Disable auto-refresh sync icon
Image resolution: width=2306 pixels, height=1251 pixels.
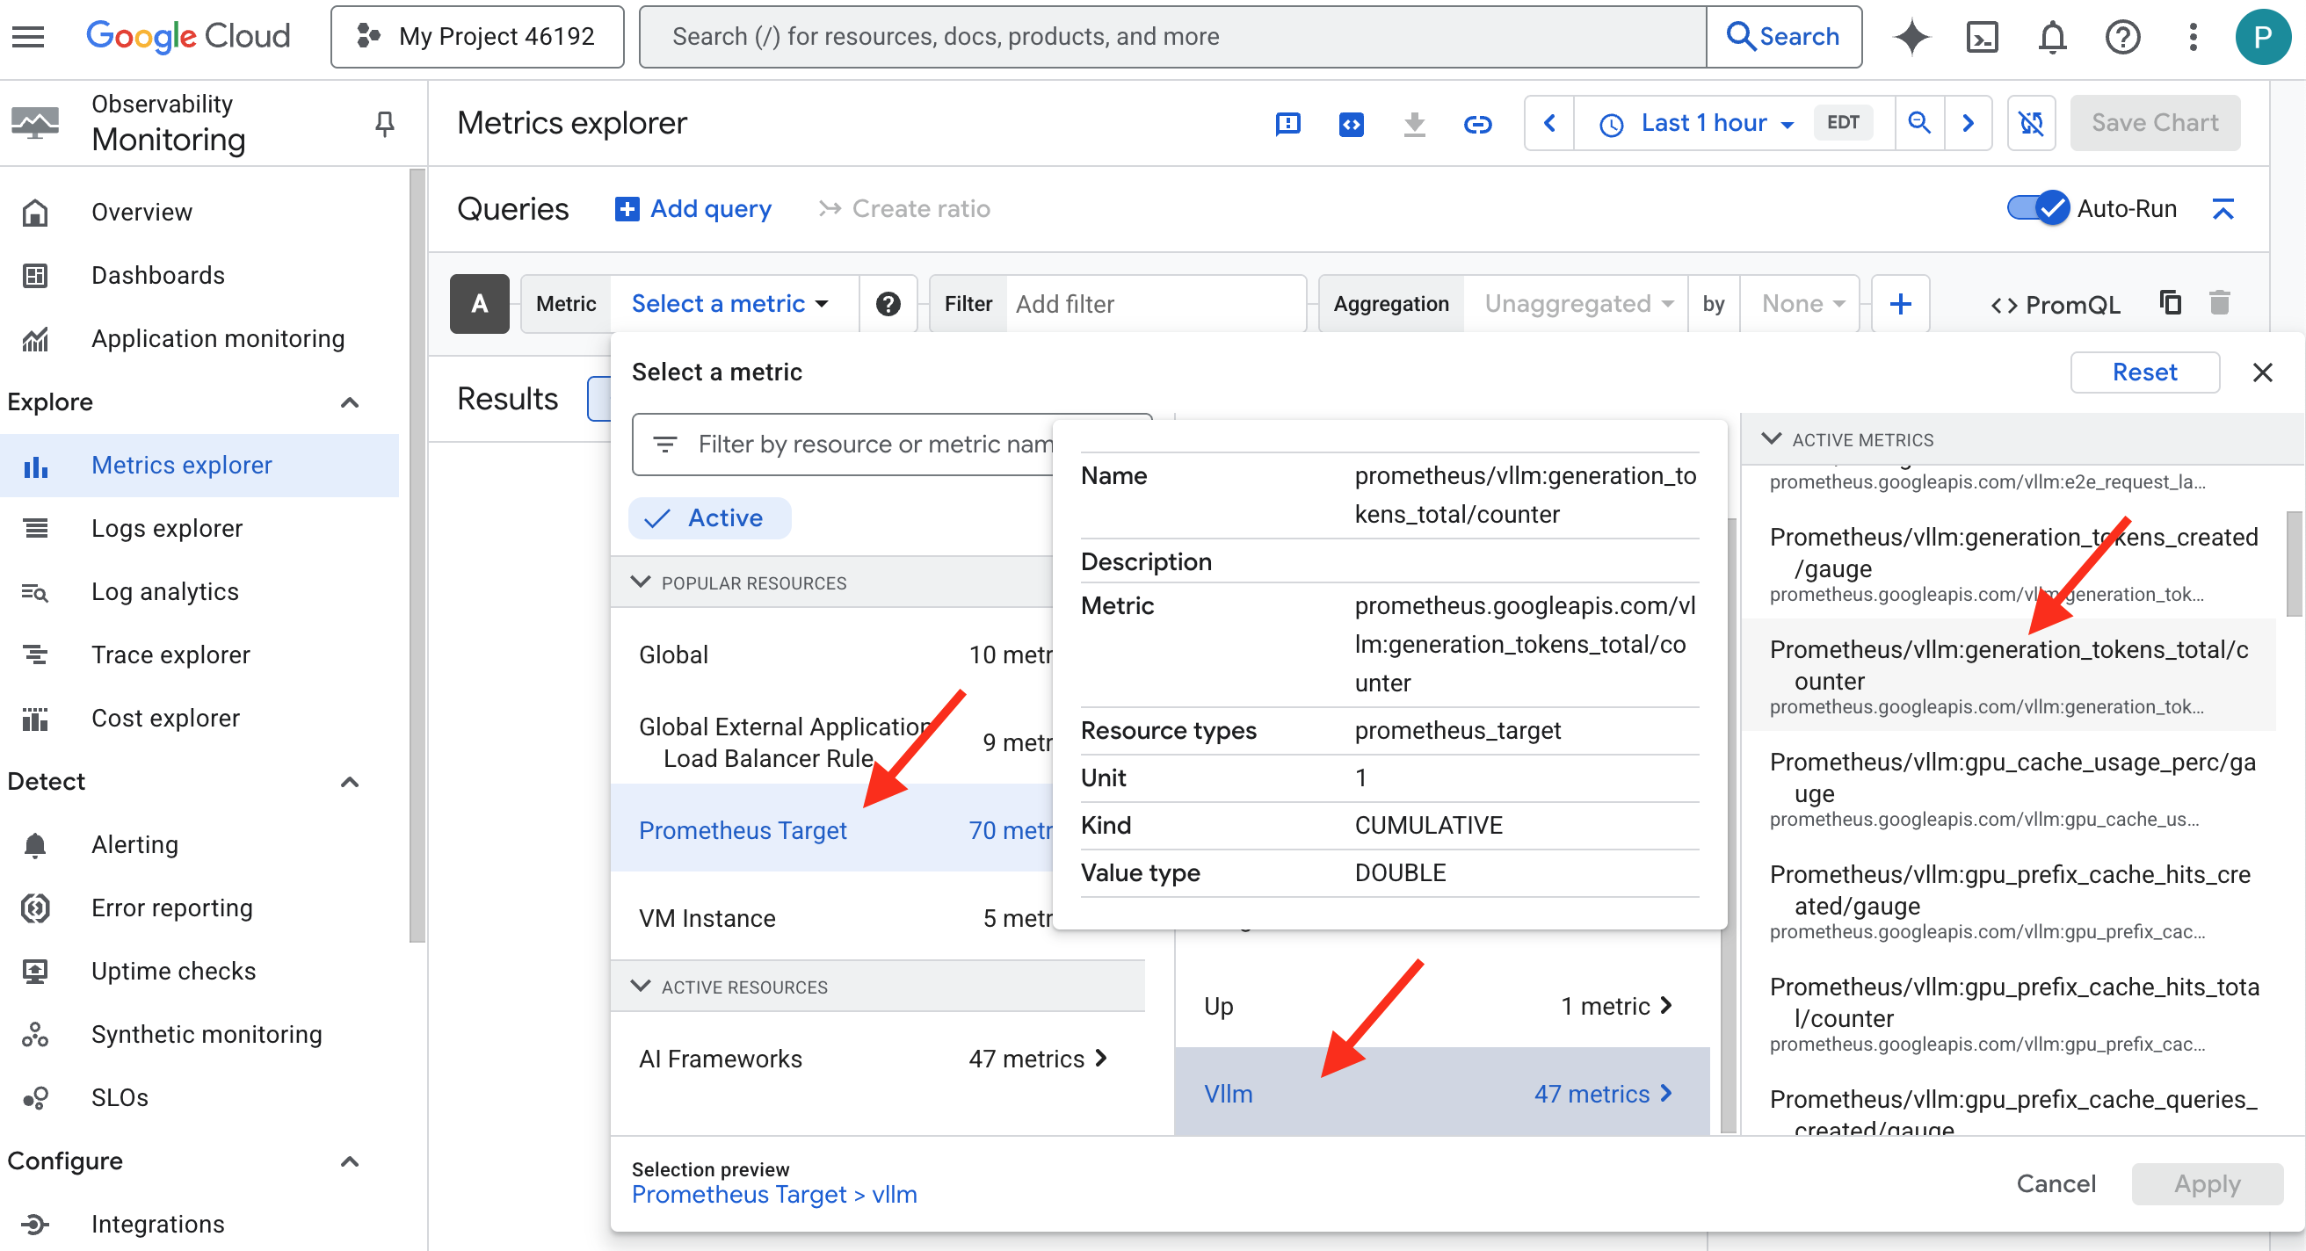pos(2030,124)
